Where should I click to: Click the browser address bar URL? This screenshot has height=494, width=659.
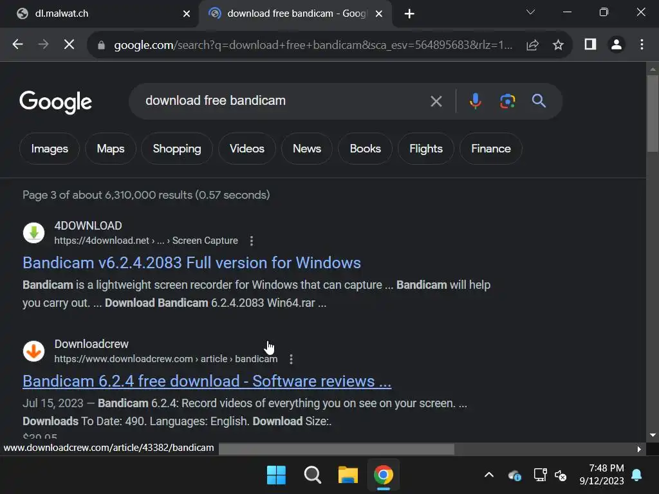click(313, 45)
